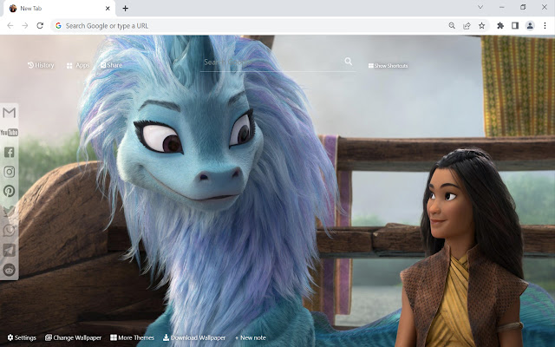Click the Share link on the page
The width and height of the screenshot is (555, 347).
112,65
